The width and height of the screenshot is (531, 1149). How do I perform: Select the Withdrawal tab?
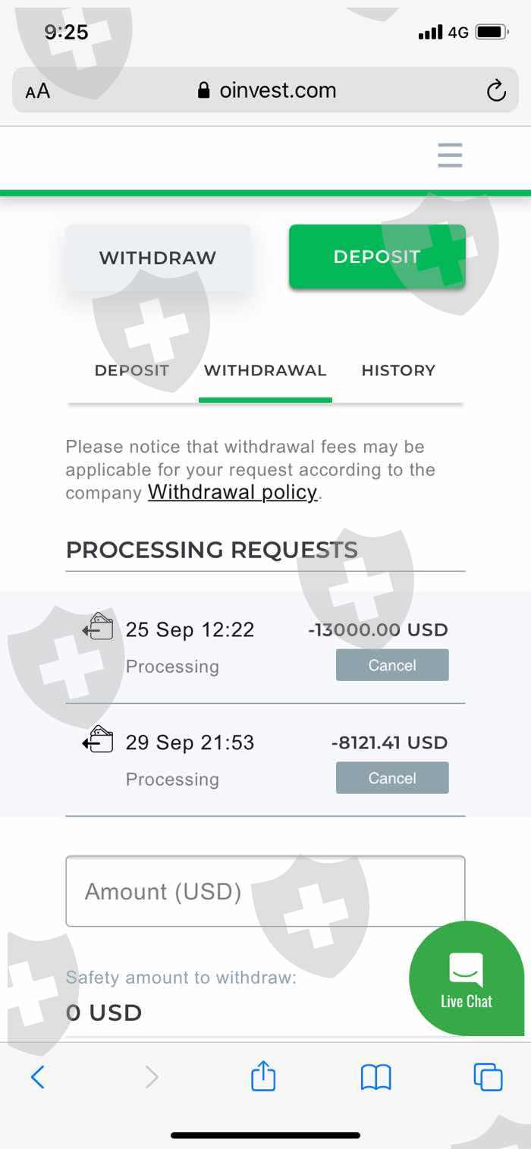click(265, 371)
